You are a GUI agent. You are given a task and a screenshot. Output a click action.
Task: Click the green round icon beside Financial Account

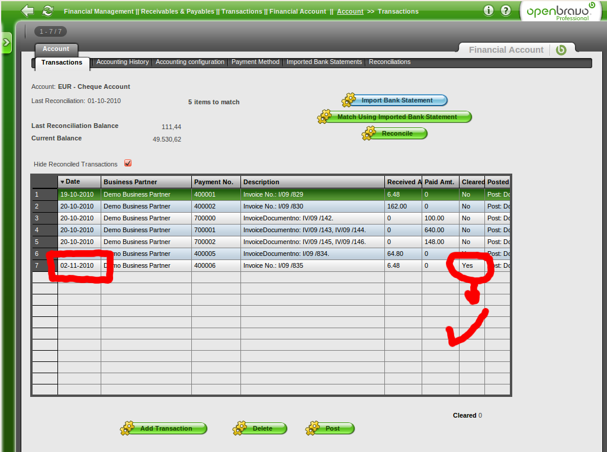click(561, 50)
